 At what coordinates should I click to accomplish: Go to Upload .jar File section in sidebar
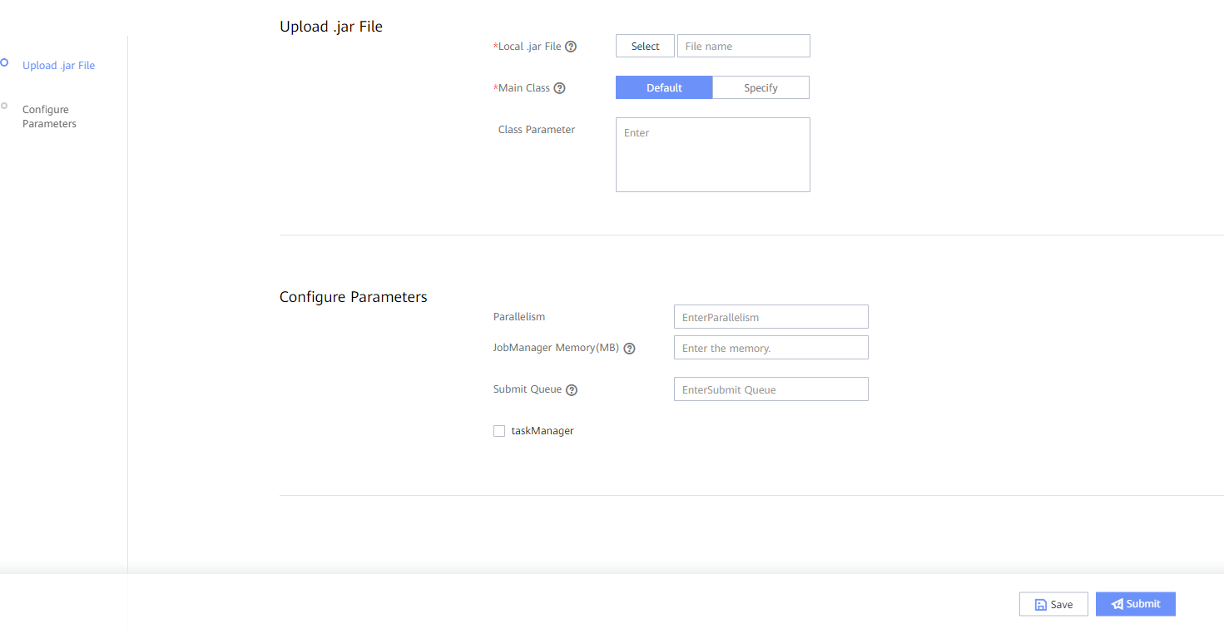click(59, 66)
